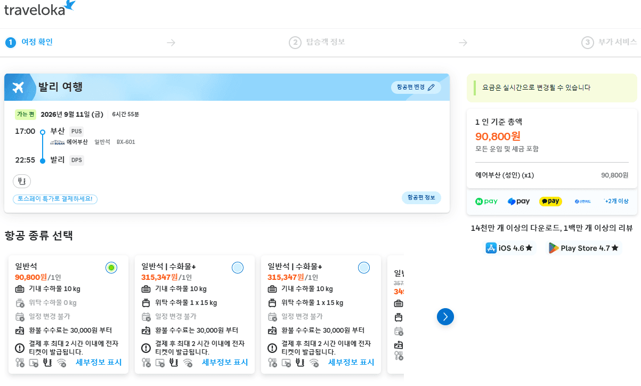The width and height of the screenshot is (641, 386).
Task: Click the cabin baggage icon in 90,800원 card
Action: tap(20, 289)
